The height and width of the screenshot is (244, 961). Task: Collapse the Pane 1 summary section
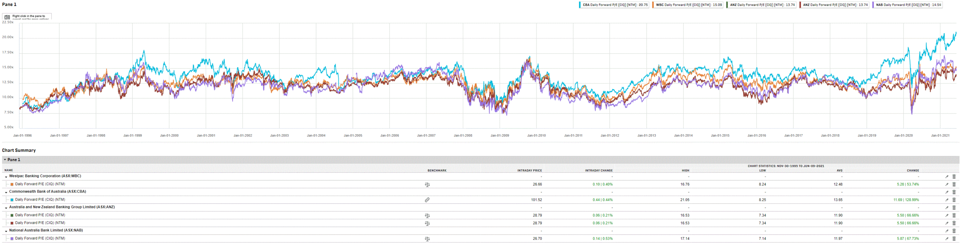5,160
